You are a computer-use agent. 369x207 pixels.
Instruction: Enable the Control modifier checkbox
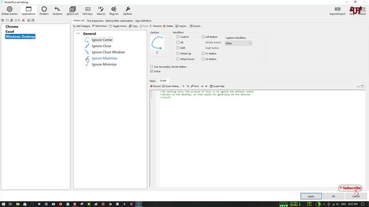pyautogui.click(x=178, y=37)
